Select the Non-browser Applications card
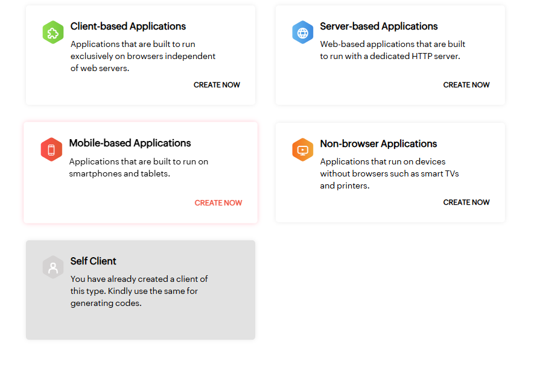This screenshot has height=365, width=540. pos(390,172)
